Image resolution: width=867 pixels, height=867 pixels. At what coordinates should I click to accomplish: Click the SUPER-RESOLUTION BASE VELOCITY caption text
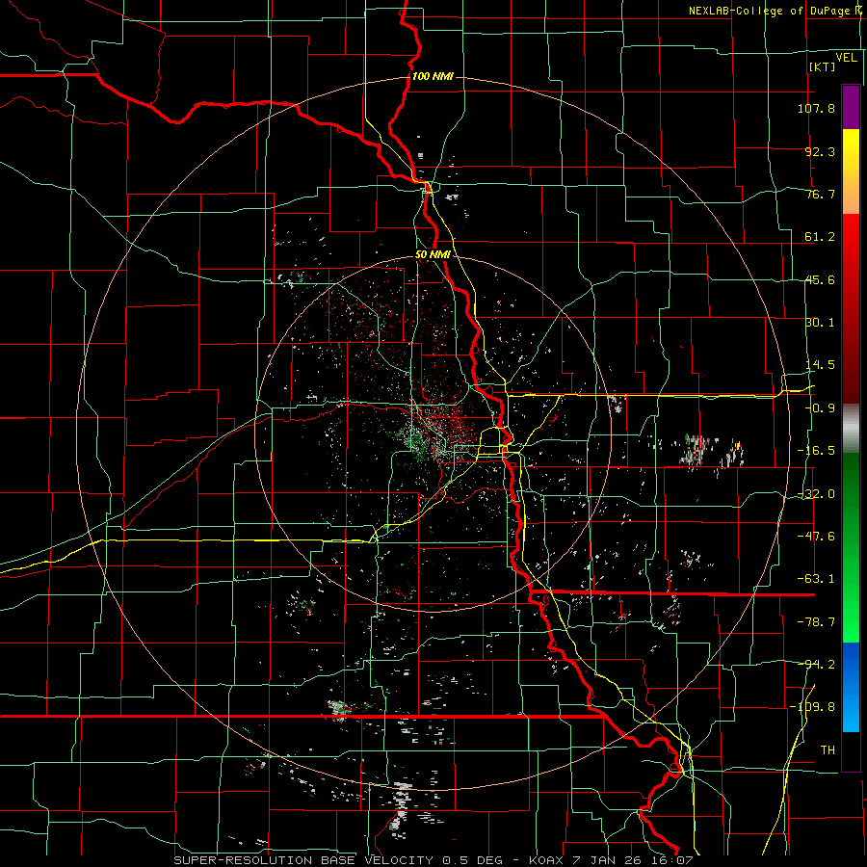coord(303,860)
